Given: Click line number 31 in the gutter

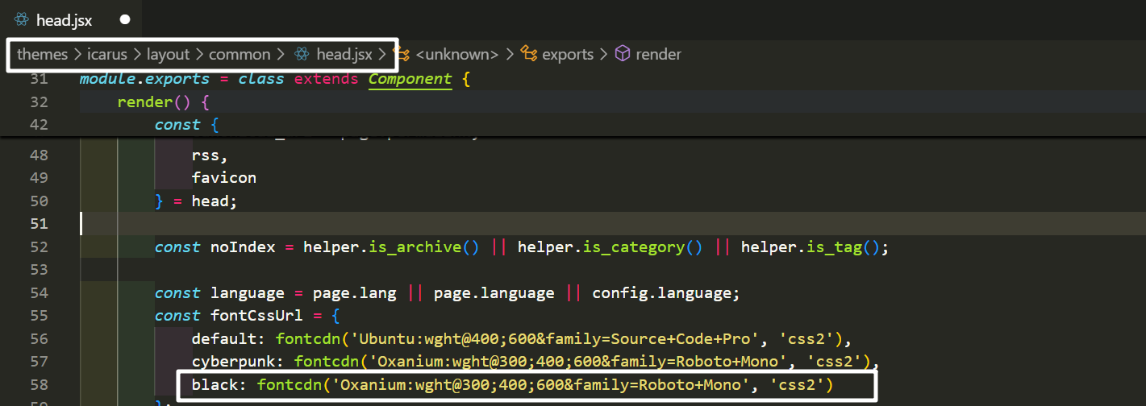Looking at the screenshot, I should 39,79.
